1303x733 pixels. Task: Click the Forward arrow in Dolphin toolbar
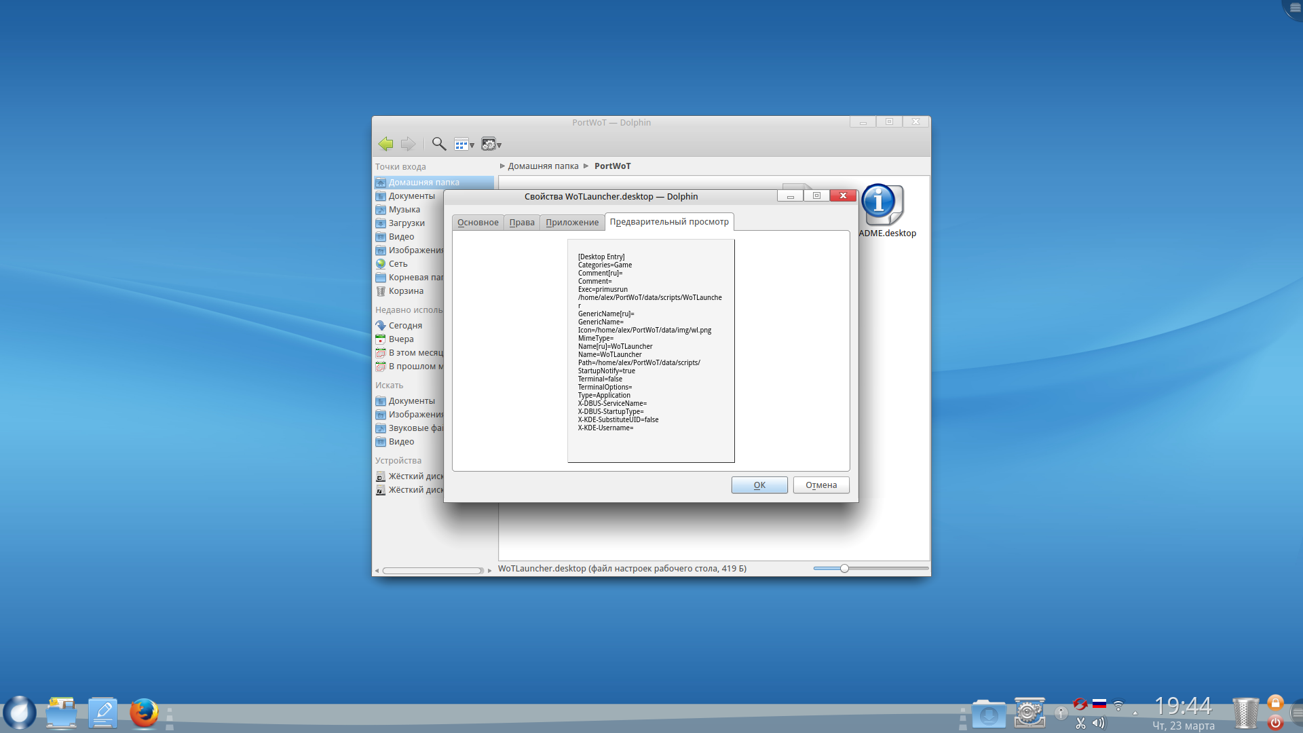(408, 144)
